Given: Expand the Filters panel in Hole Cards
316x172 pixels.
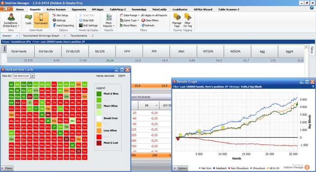Looking at the screenshot, I should (x=7, y=168).
